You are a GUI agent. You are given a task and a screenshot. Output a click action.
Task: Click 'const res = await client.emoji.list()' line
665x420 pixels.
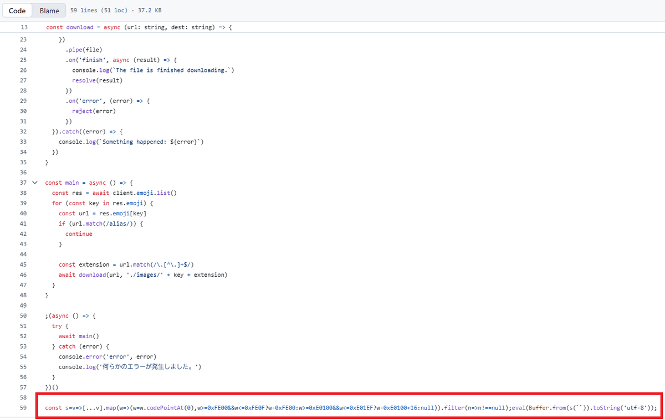114,193
